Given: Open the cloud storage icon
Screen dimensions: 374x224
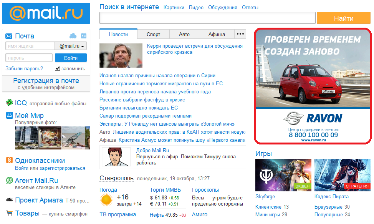Looking at the screenshot, I should point(73,36).
